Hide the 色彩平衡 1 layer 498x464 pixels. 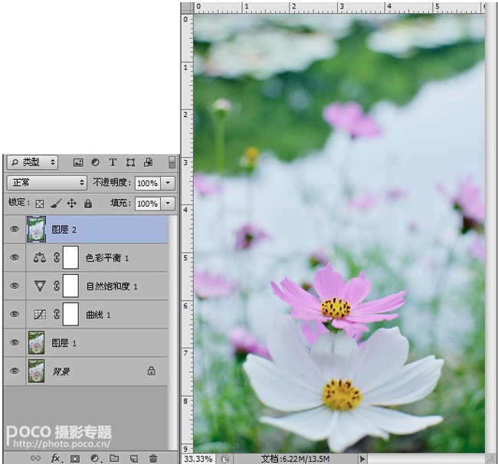click(x=15, y=257)
